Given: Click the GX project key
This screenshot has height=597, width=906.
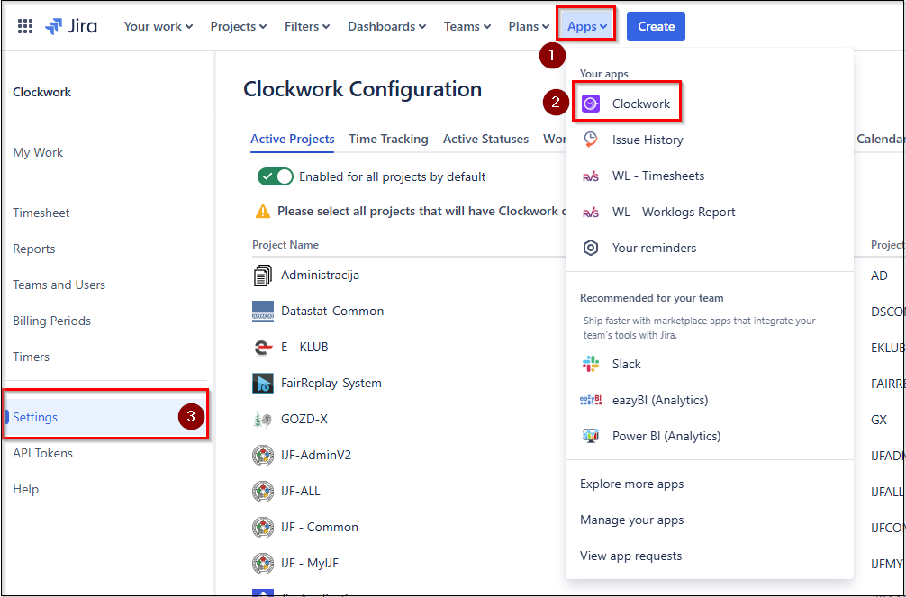Looking at the screenshot, I should [879, 420].
